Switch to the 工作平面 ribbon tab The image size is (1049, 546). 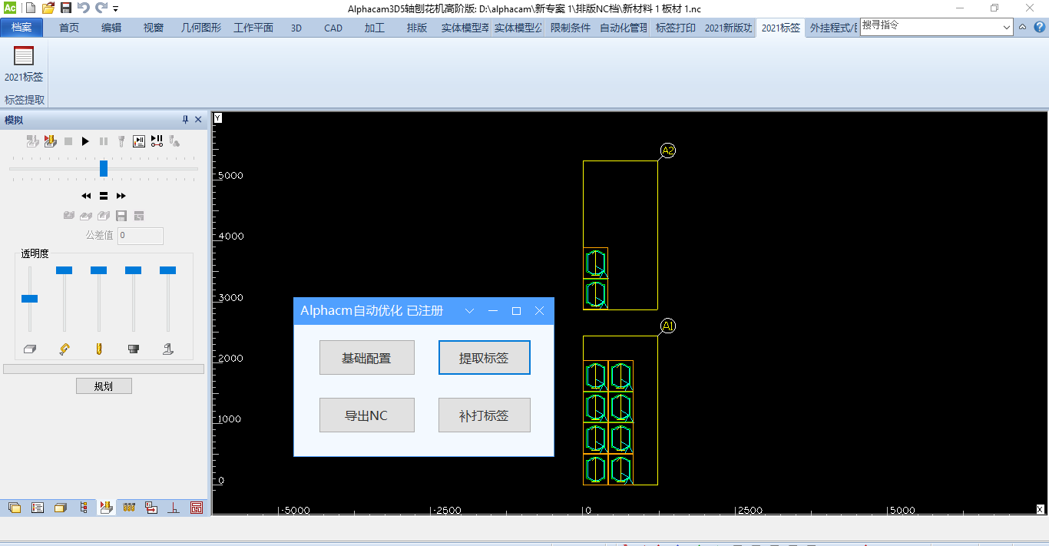[253, 28]
